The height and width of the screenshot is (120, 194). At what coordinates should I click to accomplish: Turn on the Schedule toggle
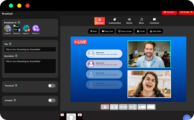pos(52,100)
